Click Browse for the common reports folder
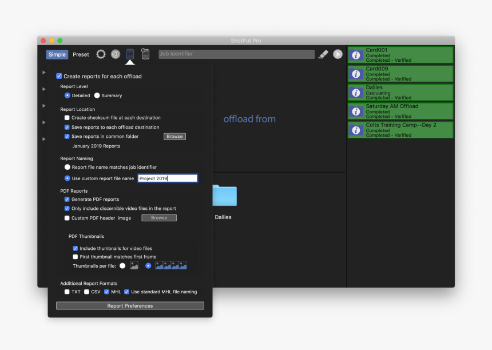Screen dimensions: 492x350 click(174, 137)
